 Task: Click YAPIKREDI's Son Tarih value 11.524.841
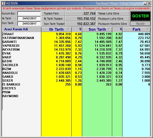pyautogui.click(x=103, y=46)
